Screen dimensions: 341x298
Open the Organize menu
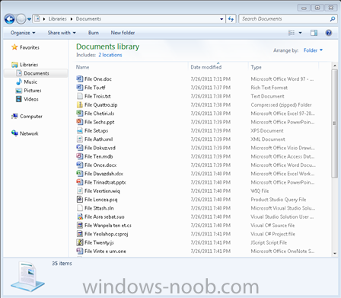[x=23, y=33]
